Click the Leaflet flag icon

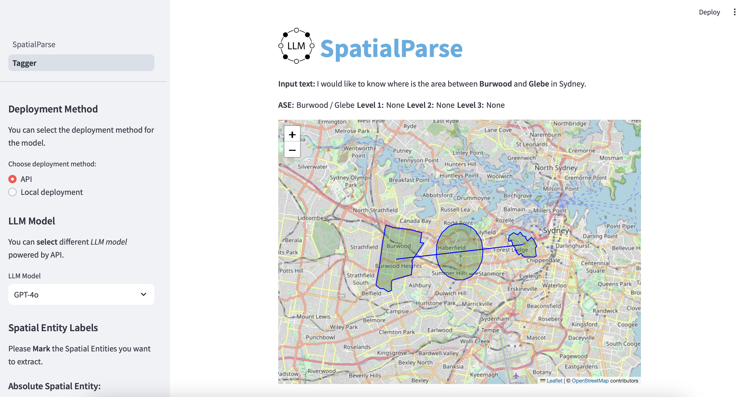pyautogui.click(x=543, y=381)
